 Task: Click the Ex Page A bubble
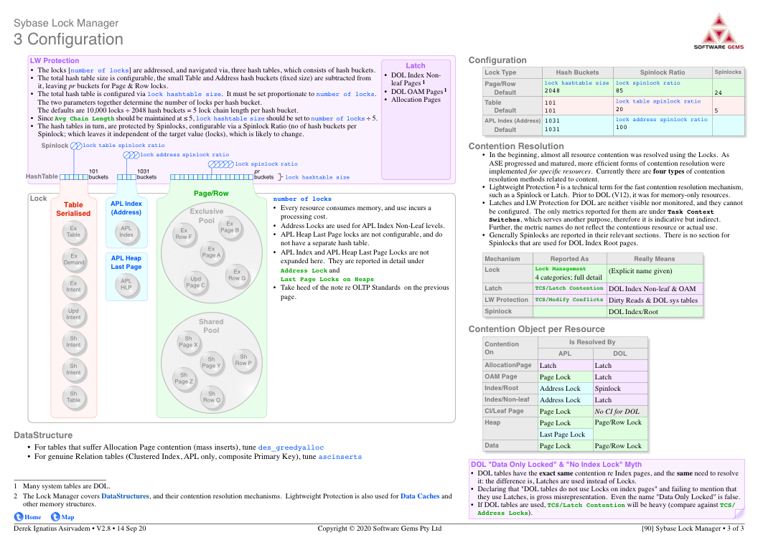point(211,252)
